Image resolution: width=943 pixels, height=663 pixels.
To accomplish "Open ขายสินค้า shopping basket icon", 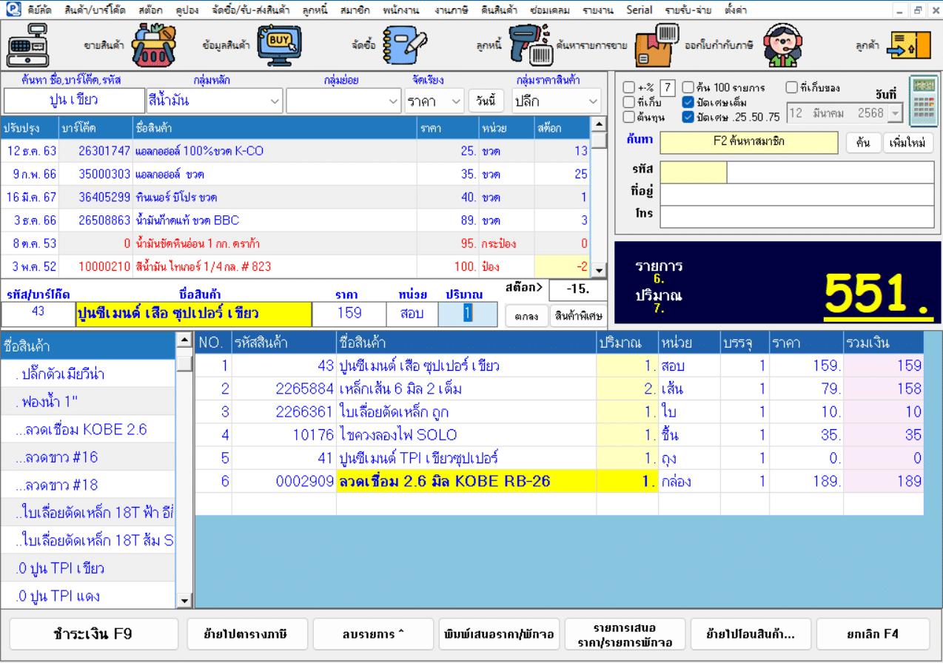I will tap(153, 45).
